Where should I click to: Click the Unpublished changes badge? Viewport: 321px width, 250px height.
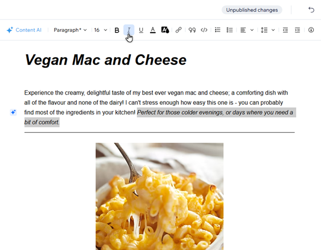point(252,10)
